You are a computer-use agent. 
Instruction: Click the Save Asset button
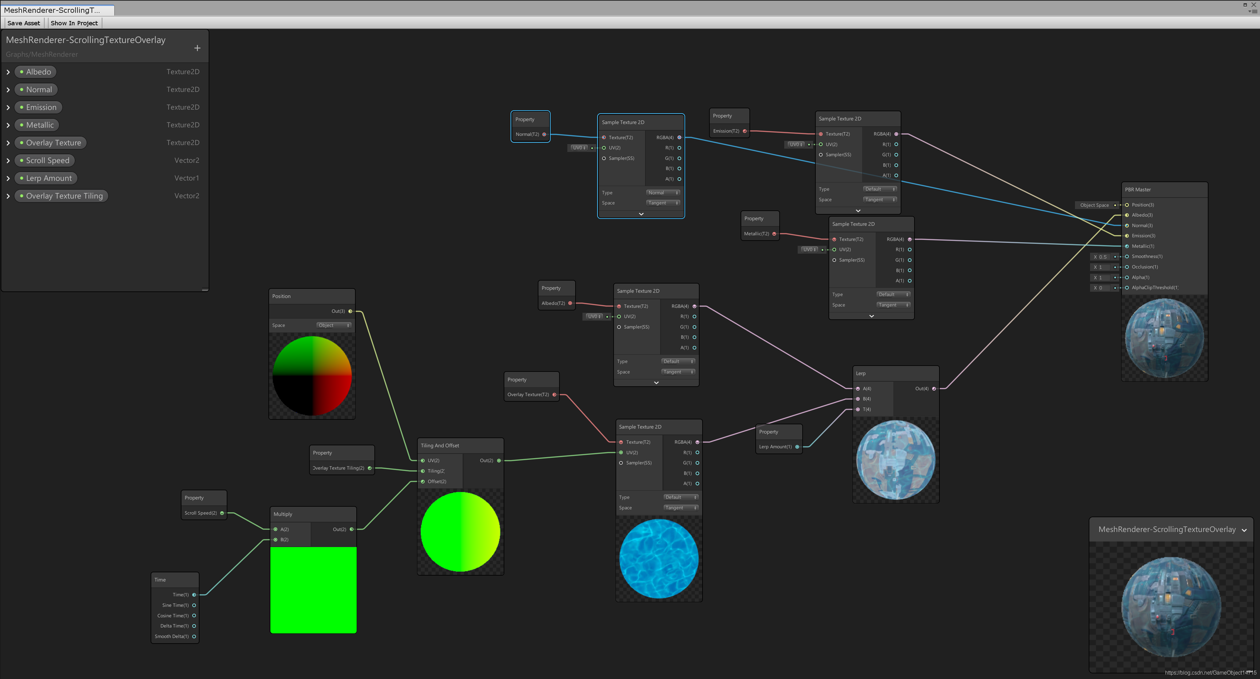coord(24,23)
